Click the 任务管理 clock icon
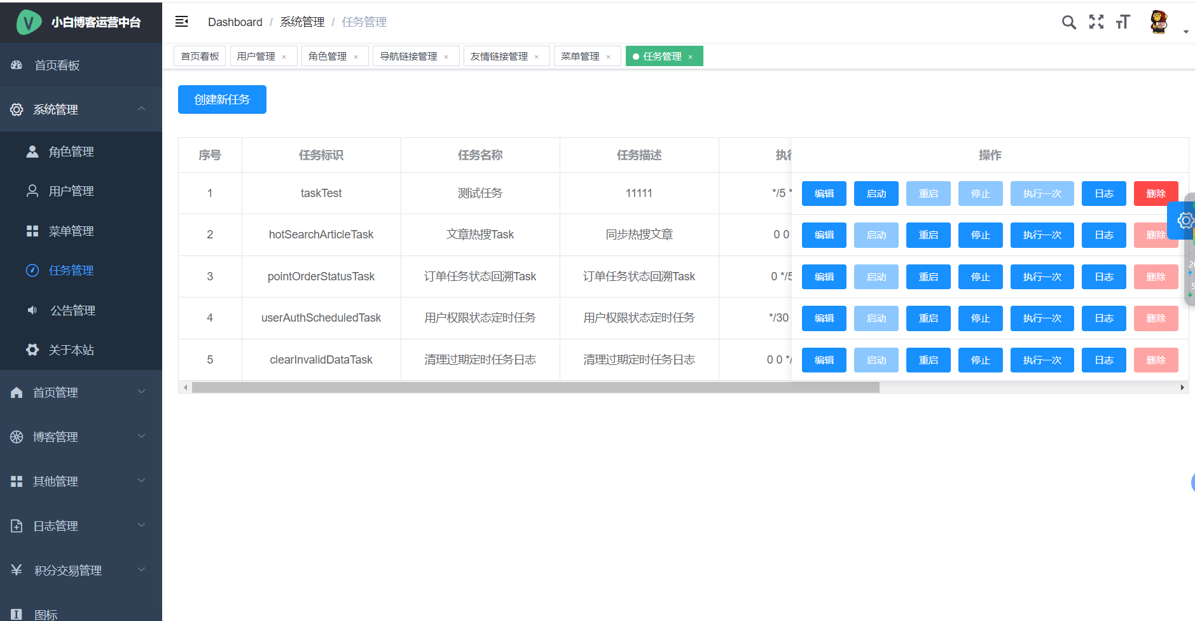Screen dimensions: 1195x621 pos(32,270)
